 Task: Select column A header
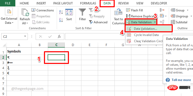(x=19, y=45)
